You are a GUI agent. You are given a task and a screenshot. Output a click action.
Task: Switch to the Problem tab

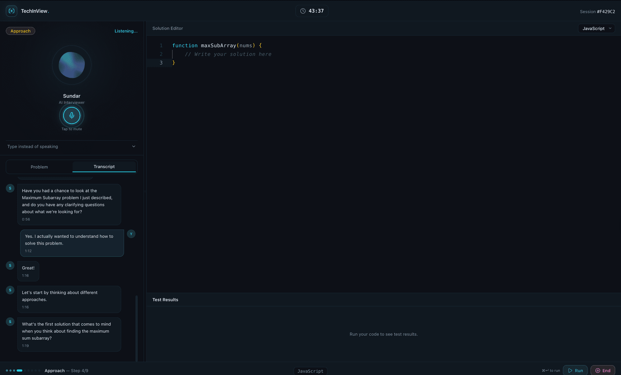[39, 167]
